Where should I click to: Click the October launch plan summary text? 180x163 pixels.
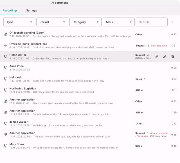(83, 36)
